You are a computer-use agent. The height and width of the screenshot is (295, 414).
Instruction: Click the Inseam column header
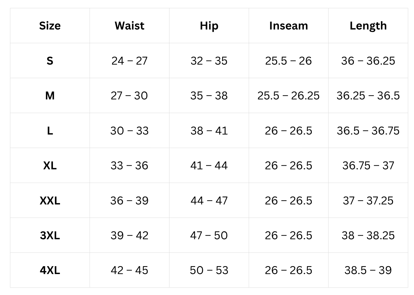tap(289, 26)
